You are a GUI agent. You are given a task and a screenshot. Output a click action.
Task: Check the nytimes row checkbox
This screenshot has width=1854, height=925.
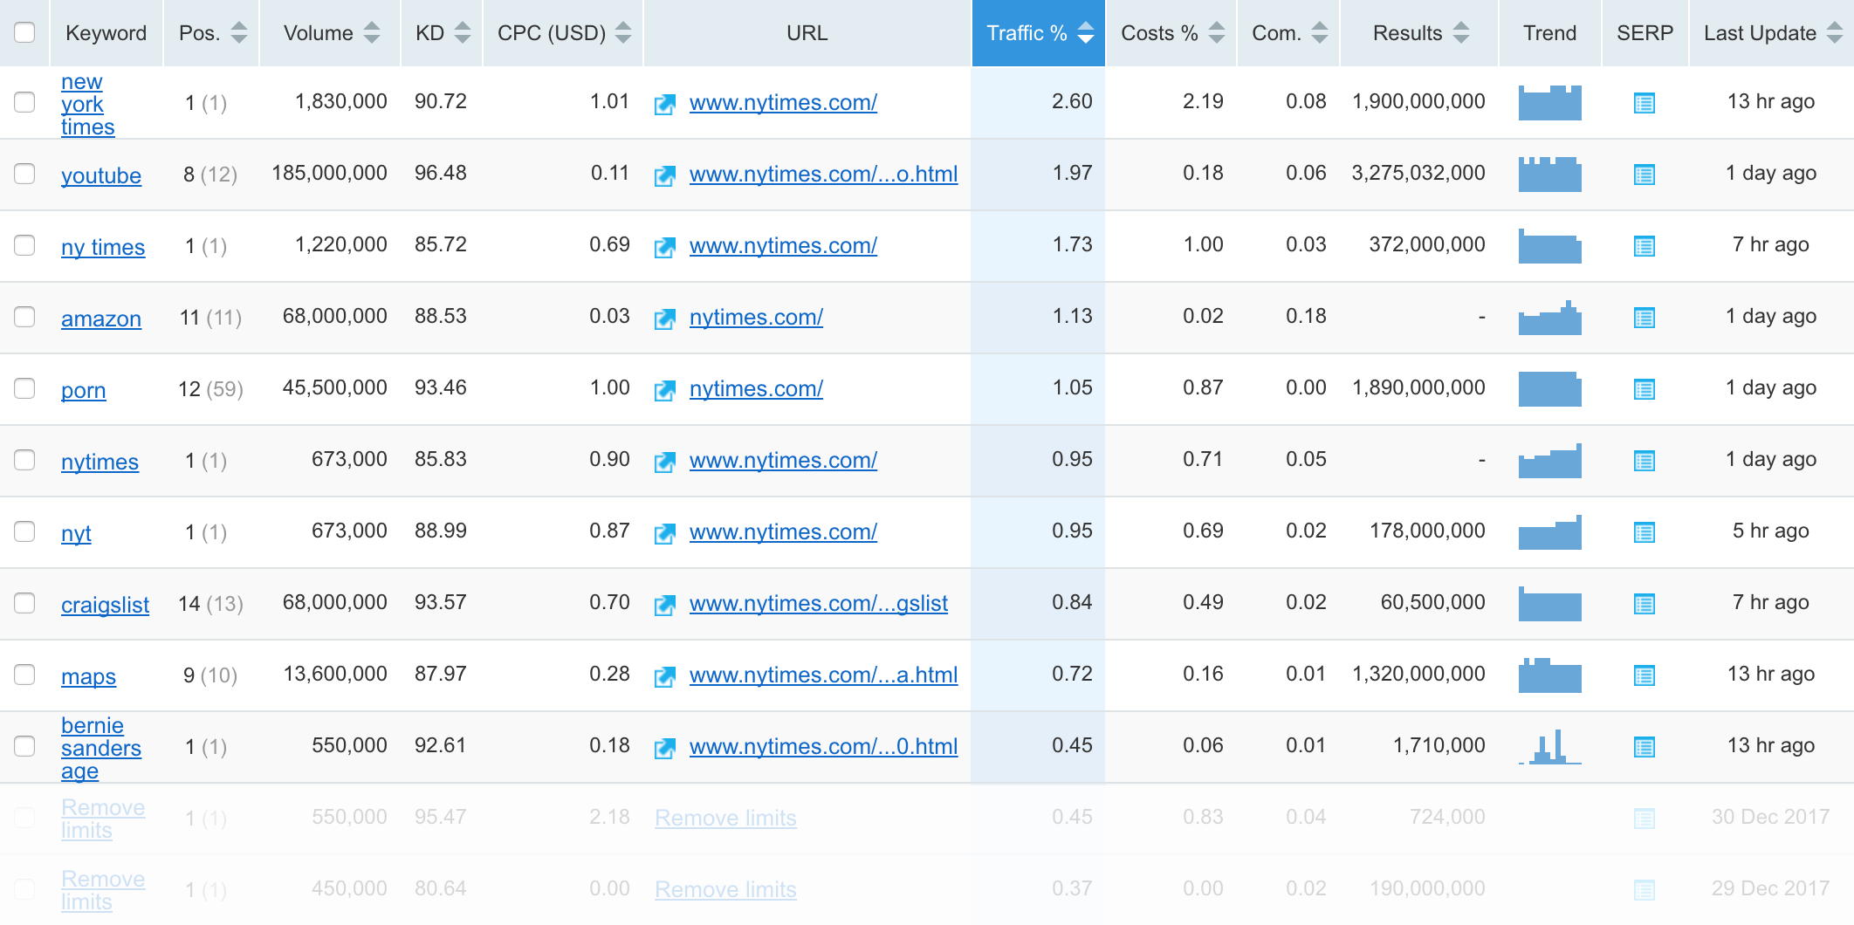click(x=24, y=460)
